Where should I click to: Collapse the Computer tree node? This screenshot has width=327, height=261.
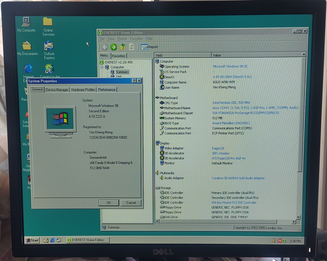(x=102, y=67)
